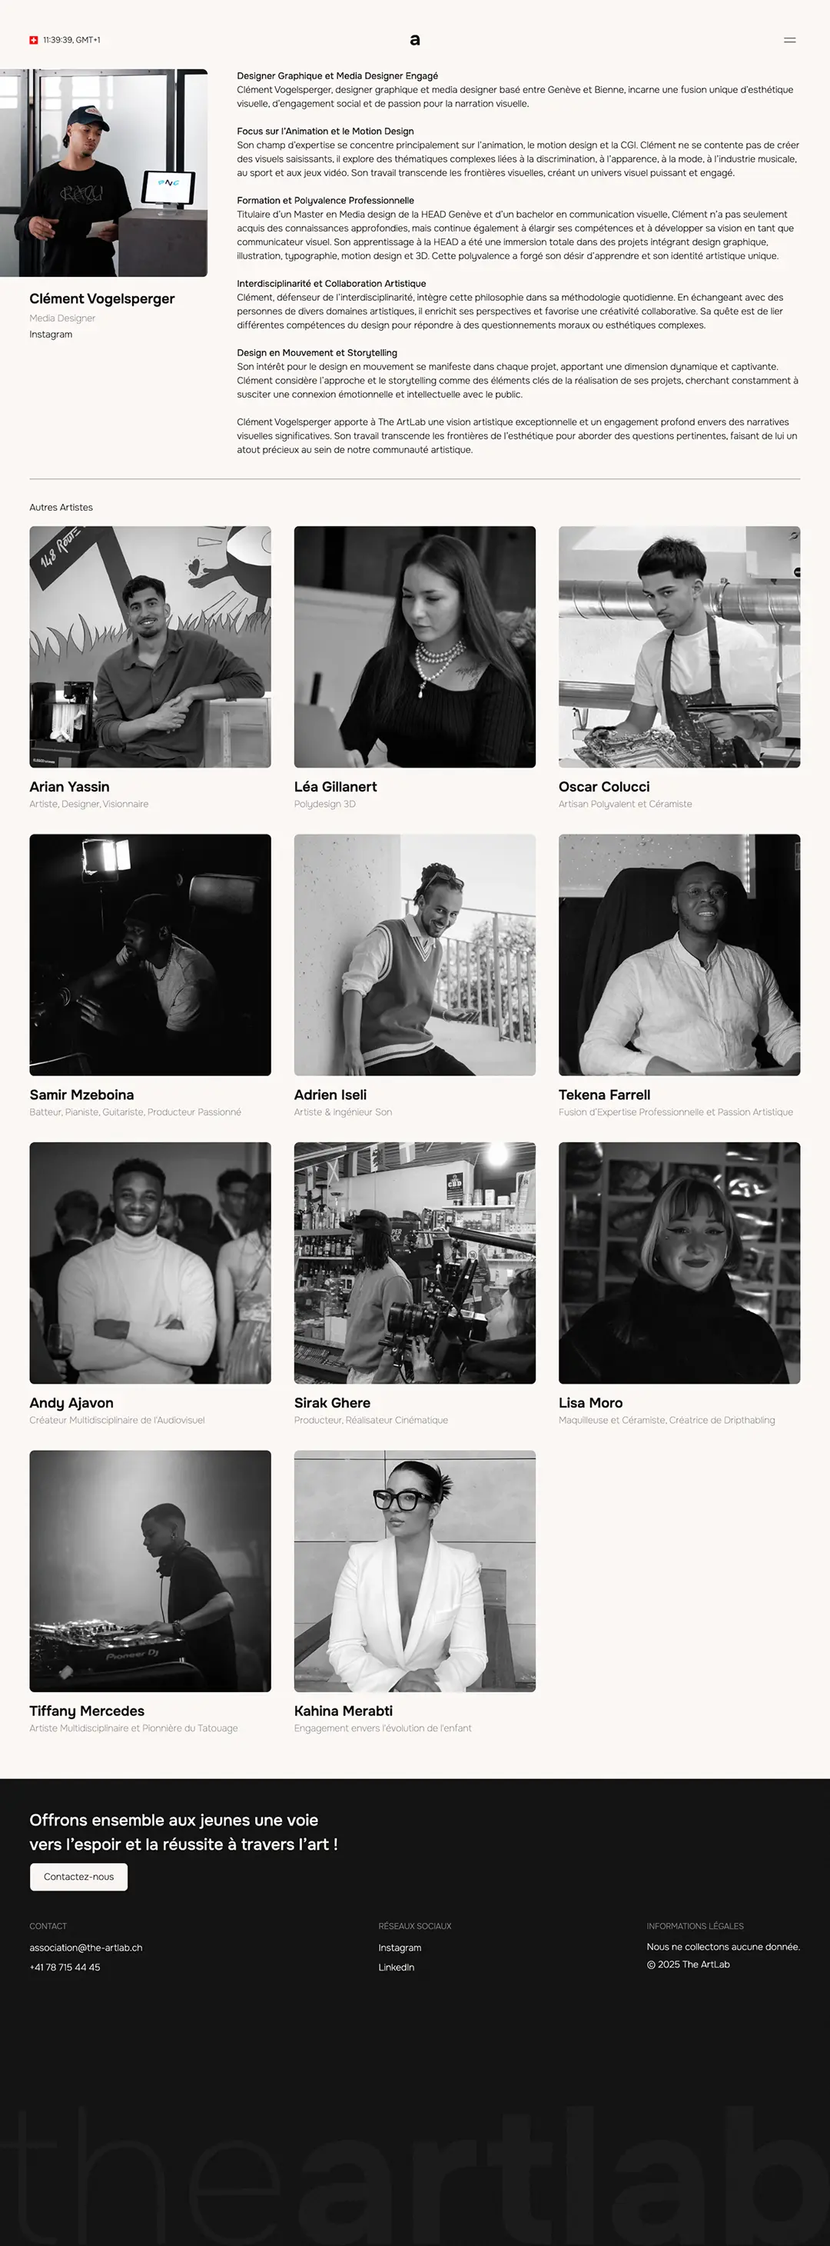Open Arian Yassin's portrait thumbnail
830x2246 pixels.
tap(150, 647)
